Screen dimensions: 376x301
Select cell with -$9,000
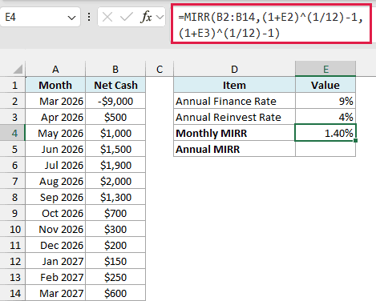(x=115, y=101)
